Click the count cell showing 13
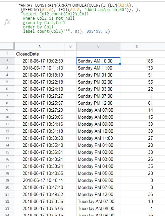This screenshot has width=165, height=216. click(137, 201)
